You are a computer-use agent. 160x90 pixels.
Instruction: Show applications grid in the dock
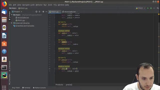pos(4,87)
